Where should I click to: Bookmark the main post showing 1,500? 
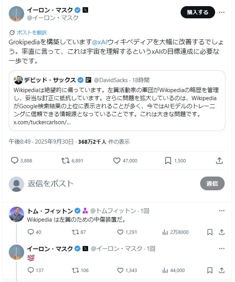coord(168,161)
